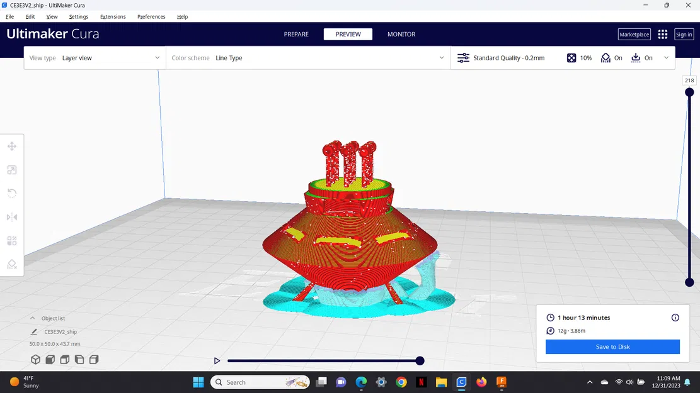This screenshot has height=393, width=700.
Task: Open the View menu
Action: [52, 16]
